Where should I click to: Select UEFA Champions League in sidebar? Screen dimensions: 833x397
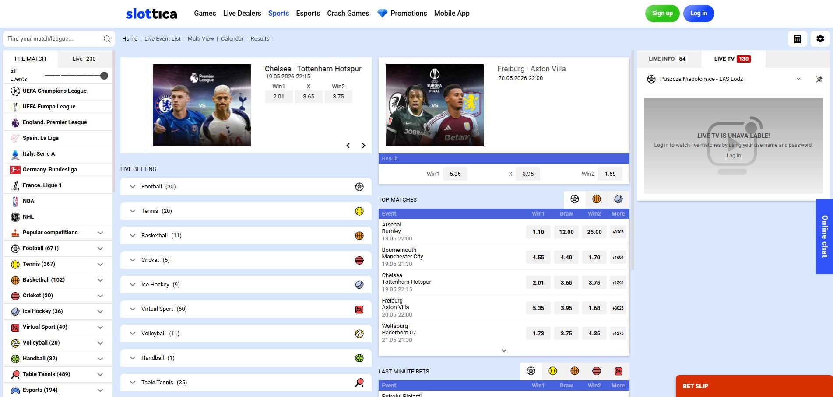(x=57, y=91)
